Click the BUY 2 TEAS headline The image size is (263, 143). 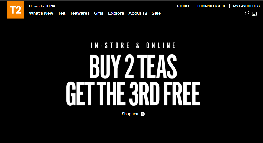click(133, 66)
